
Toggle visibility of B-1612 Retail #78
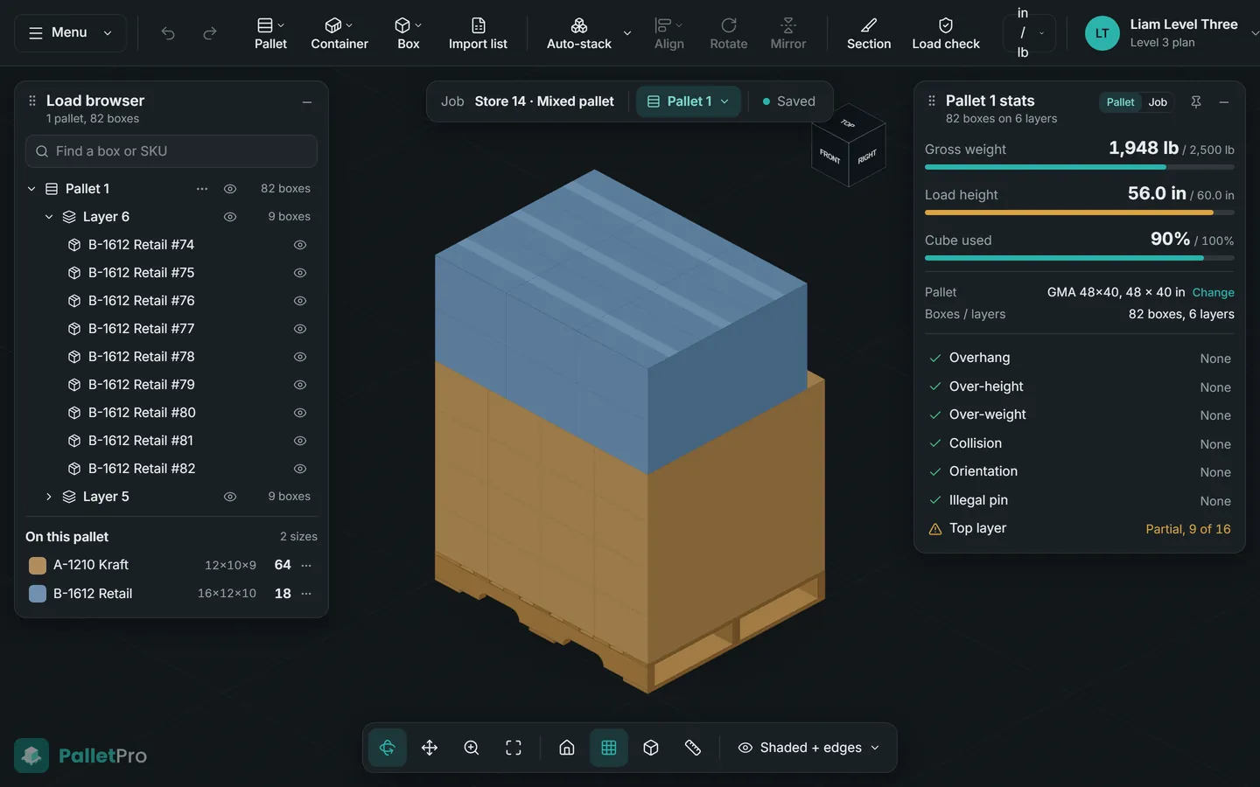point(300,357)
